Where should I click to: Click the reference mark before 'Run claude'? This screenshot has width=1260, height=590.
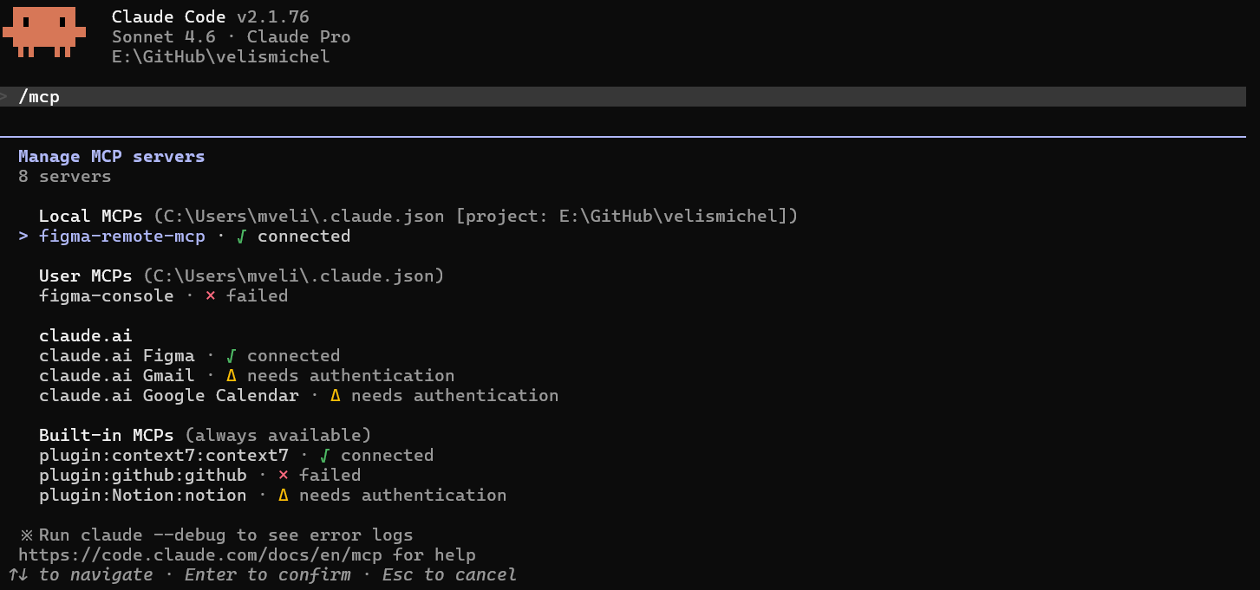click(x=26, y=535)
